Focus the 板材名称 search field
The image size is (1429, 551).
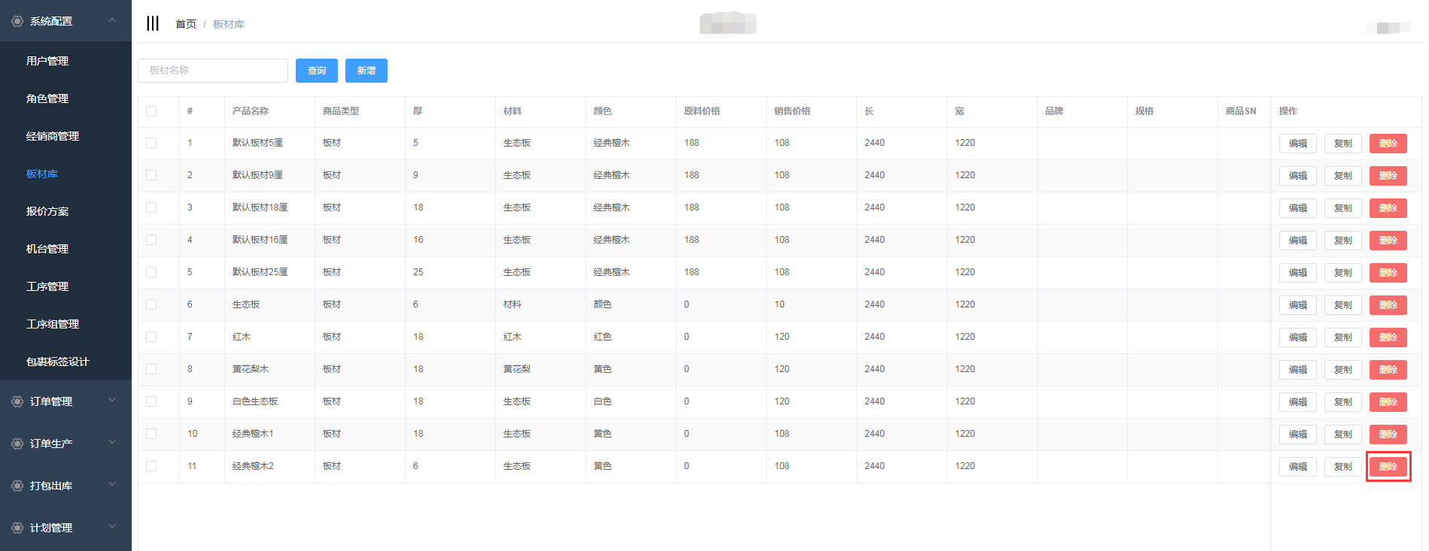tap(213, 71)
